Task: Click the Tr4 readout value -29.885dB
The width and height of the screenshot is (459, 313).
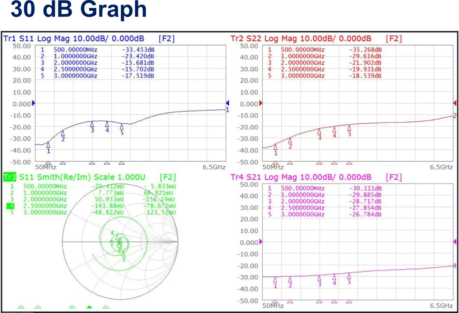Action: click(x=365, y=195)
